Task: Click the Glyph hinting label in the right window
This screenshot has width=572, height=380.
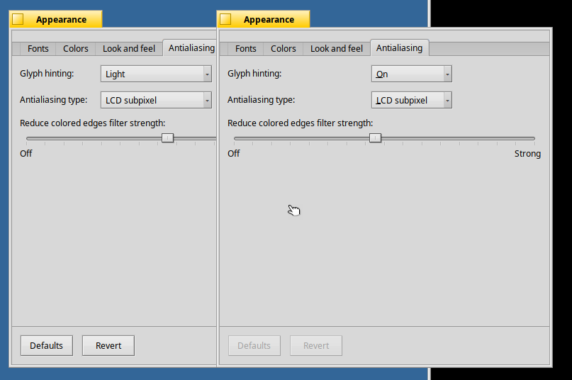Action: point(254,74)
